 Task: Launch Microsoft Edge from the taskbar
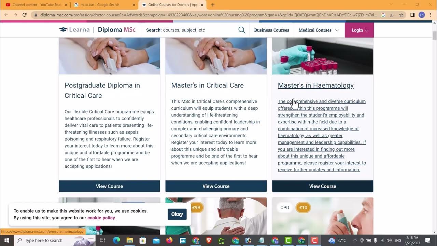click(116, 240)
